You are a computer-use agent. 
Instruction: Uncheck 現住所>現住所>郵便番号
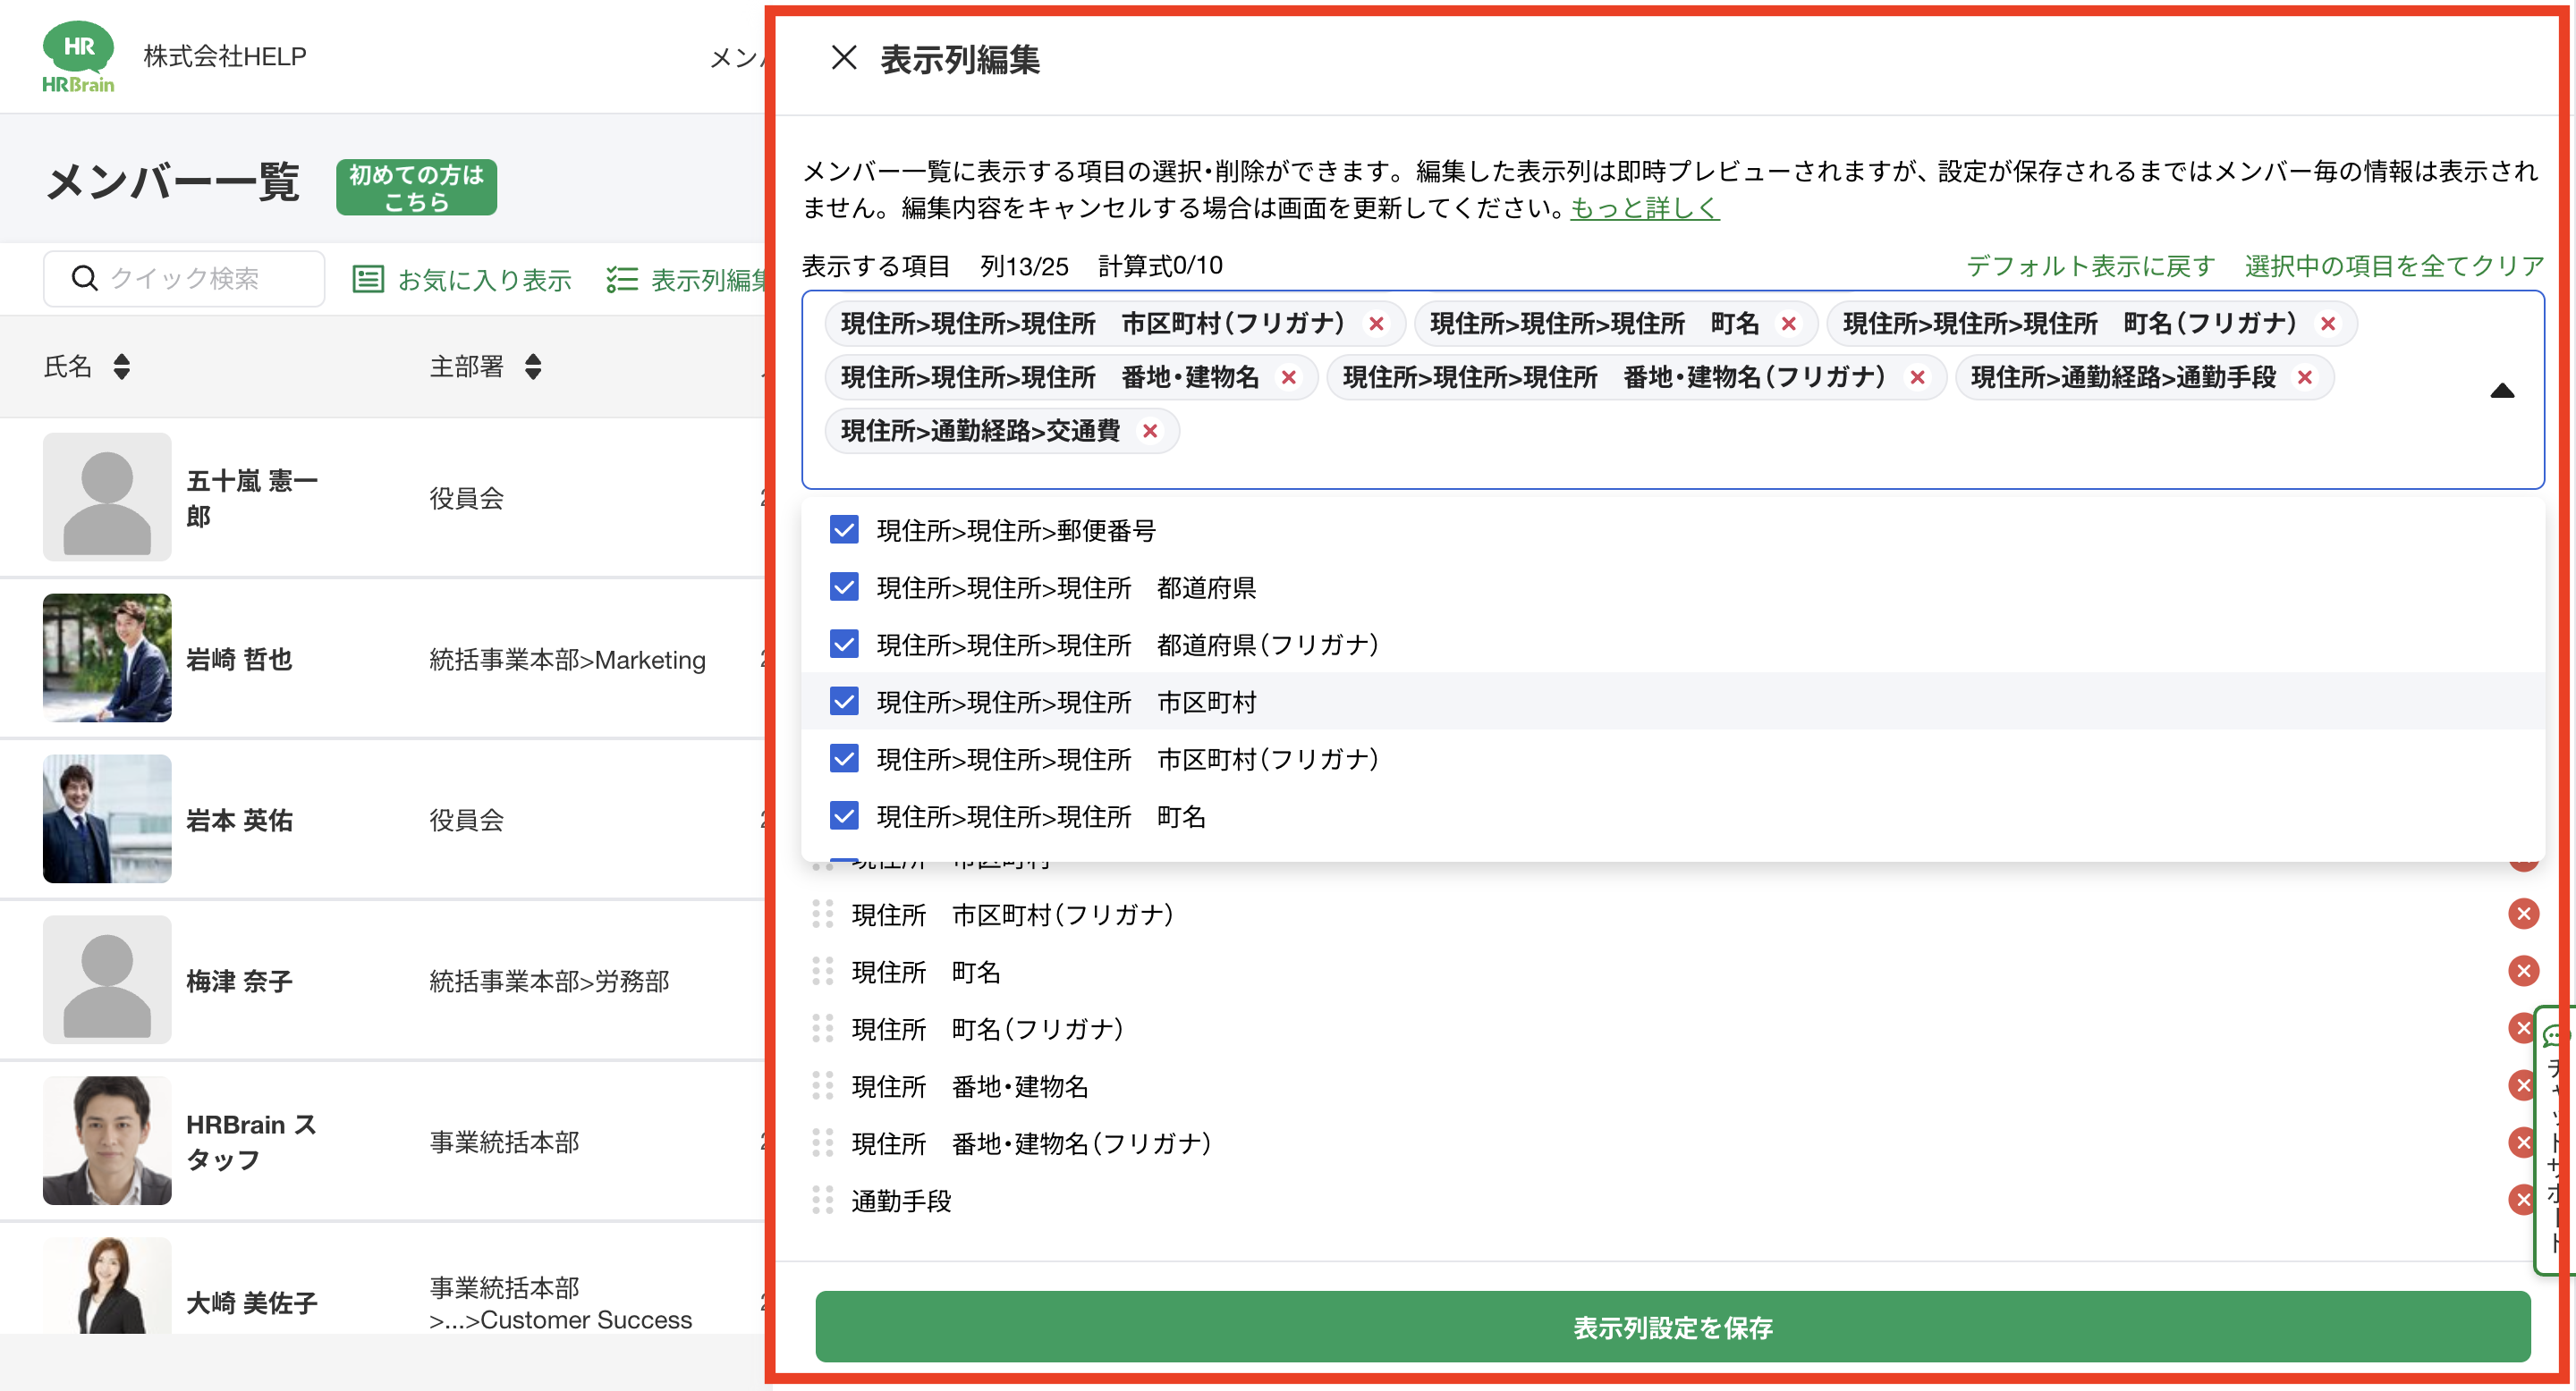(844, 529)
